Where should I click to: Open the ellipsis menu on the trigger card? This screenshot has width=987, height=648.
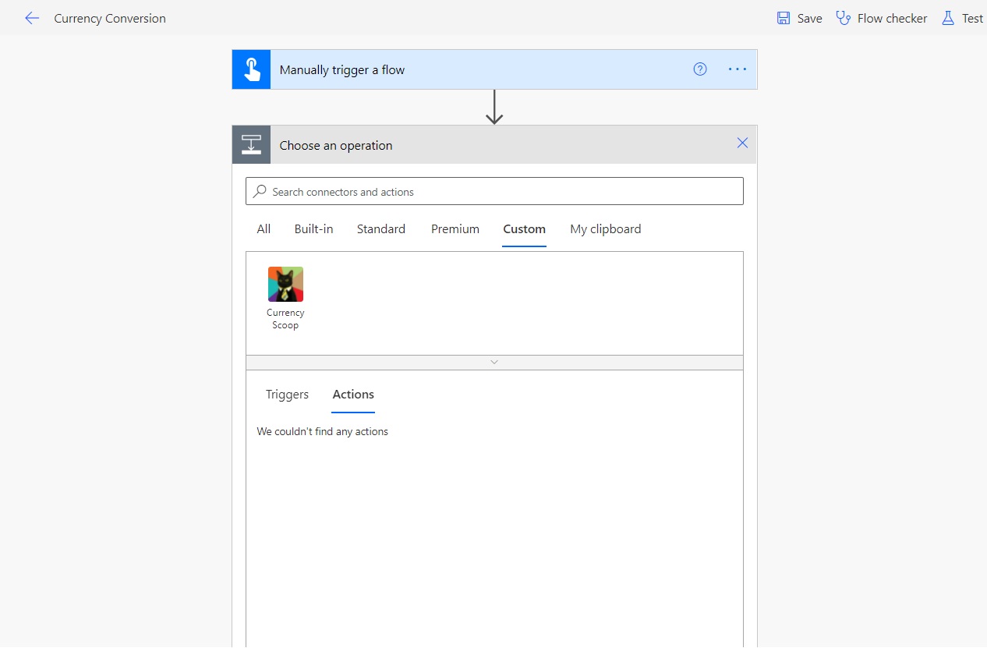coord(737,69)
